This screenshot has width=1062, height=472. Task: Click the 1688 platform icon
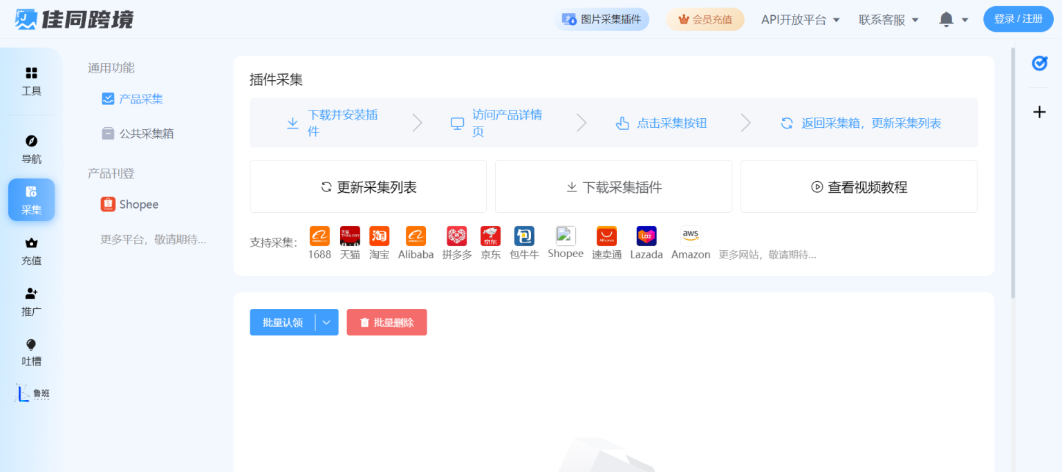(319, 236)
